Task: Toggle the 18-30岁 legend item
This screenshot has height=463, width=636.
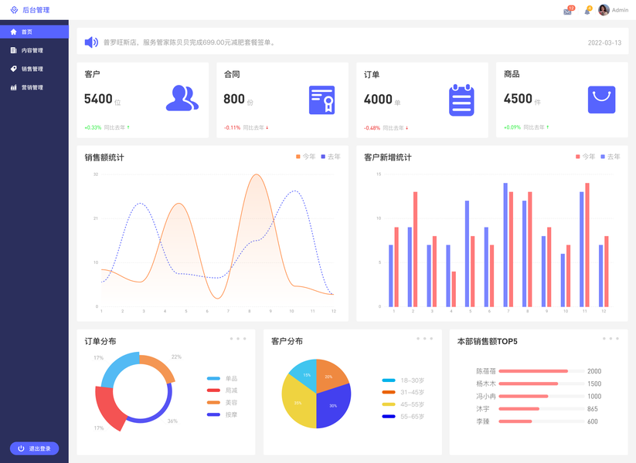Action: [x=403, y=380]
